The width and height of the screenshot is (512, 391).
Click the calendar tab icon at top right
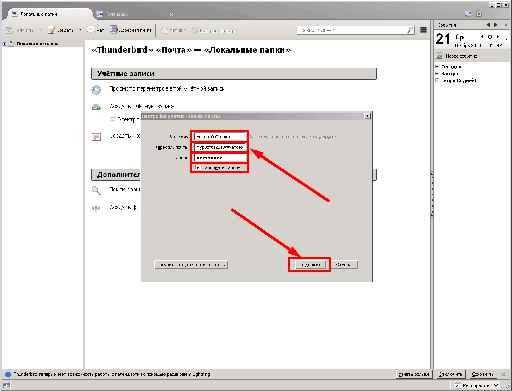(x=468, y=14)
